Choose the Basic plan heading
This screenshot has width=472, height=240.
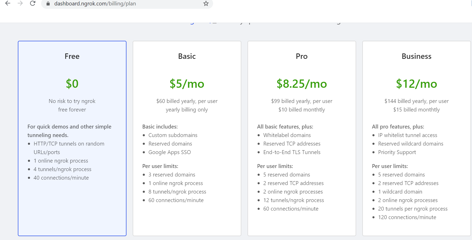[x=187, y=56]
